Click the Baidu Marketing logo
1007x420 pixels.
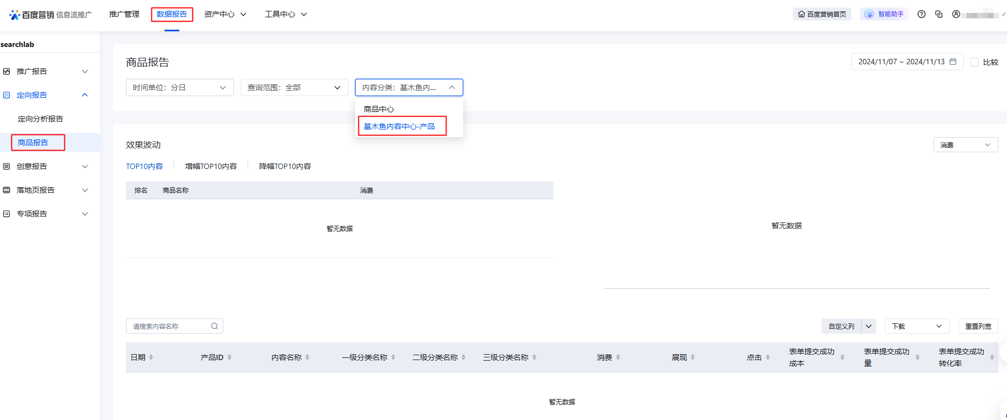click(50, 15)
